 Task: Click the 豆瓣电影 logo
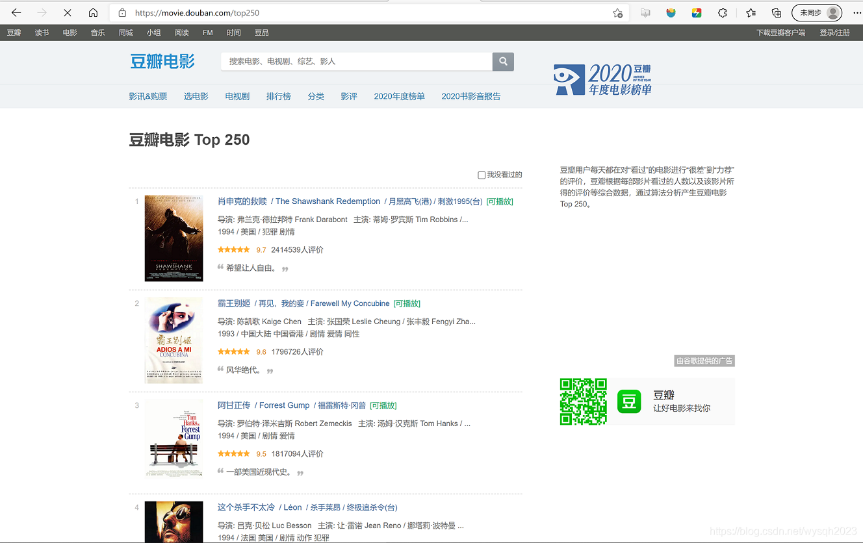[x=162, y=62]
